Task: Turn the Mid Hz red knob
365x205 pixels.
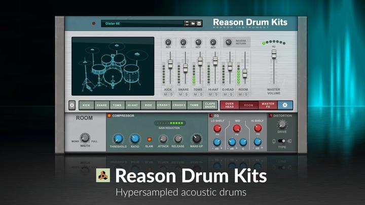Action: click(237, 128)
